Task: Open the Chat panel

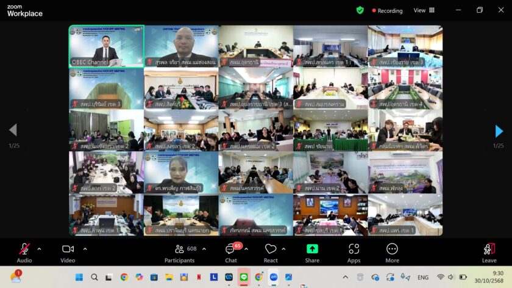Action: pyautogui.click(x=230, y=250)
